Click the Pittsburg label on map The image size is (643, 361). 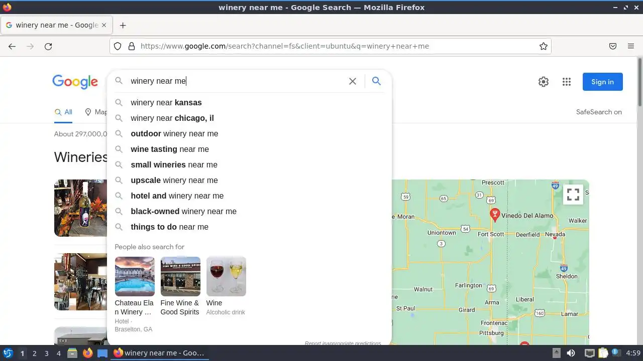(x=491, y=333)
